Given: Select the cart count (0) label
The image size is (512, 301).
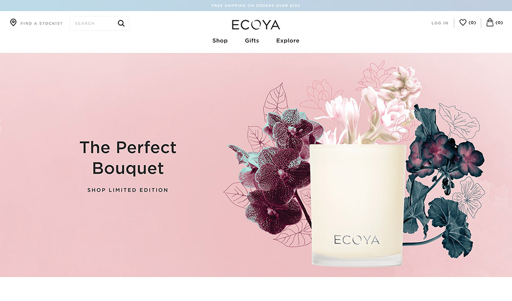Looking at the screenshot, I should [499, 23].
